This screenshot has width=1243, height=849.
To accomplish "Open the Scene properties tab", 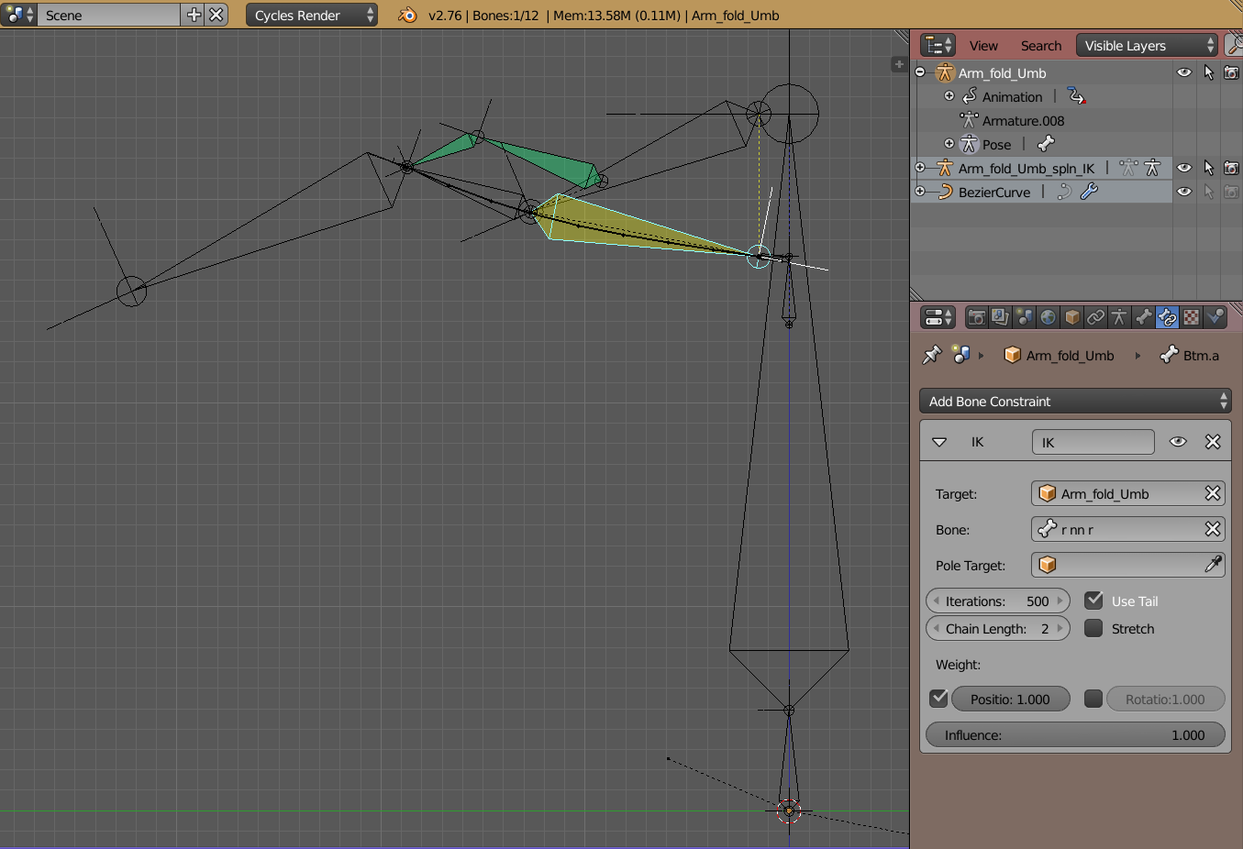I will coord(1024,317).
